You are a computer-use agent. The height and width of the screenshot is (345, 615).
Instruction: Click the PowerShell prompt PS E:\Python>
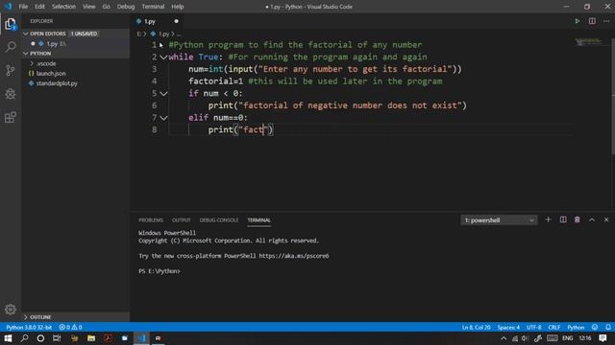[x=160, y=271]
